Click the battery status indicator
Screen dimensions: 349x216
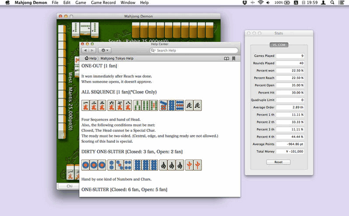pos(282,3)
